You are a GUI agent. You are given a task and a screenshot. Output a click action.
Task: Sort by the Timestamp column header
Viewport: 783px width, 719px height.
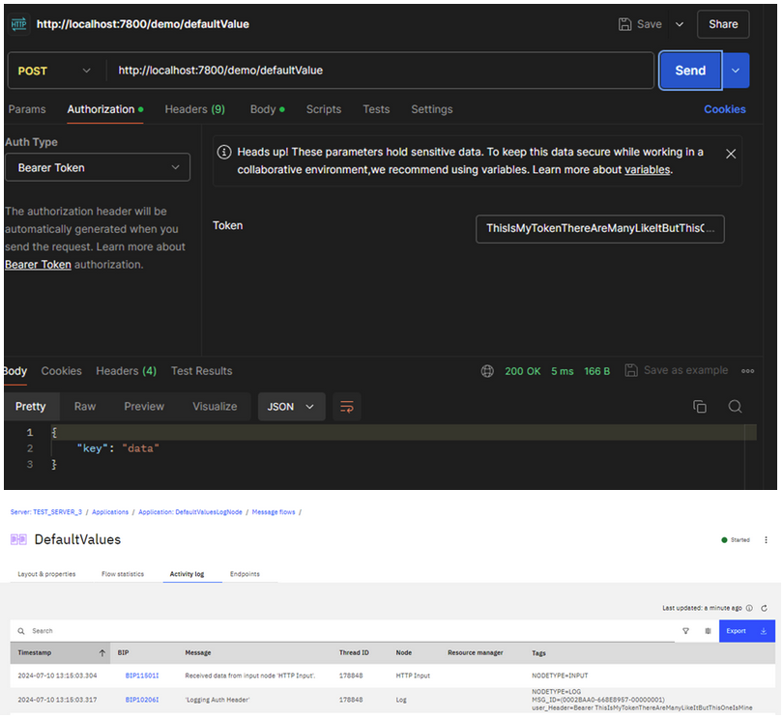pyautogui.click(x=60, y=653)
